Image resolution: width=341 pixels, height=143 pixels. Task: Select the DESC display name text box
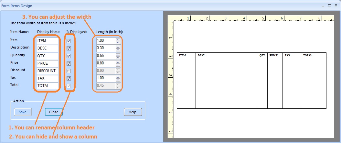[47, 49]
